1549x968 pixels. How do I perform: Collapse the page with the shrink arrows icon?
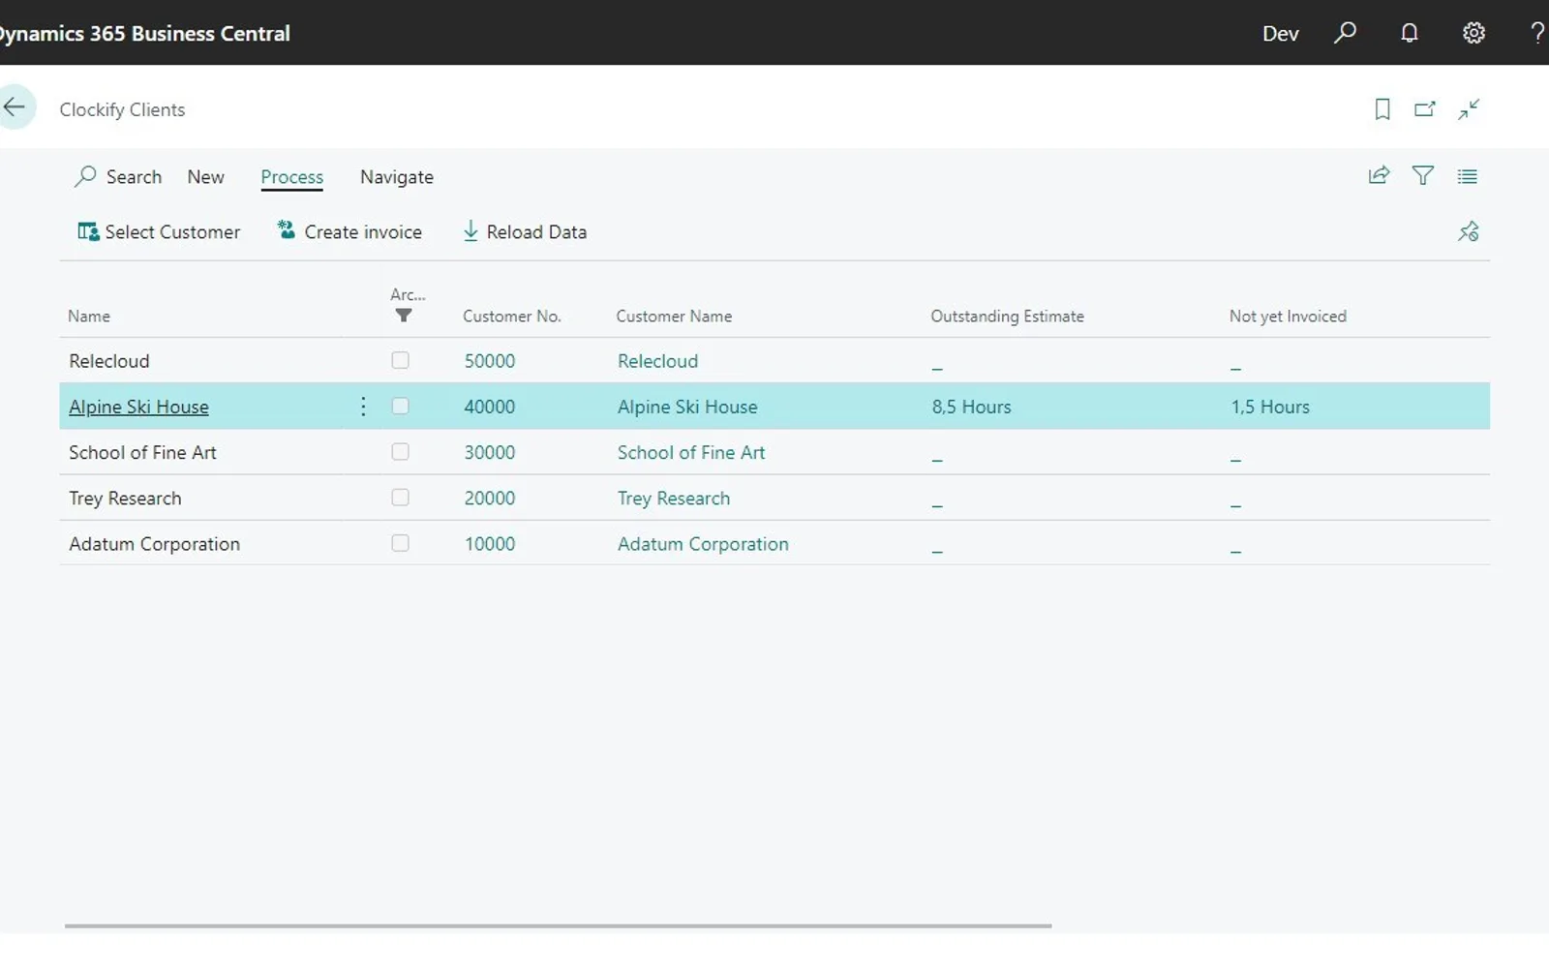1469,109
